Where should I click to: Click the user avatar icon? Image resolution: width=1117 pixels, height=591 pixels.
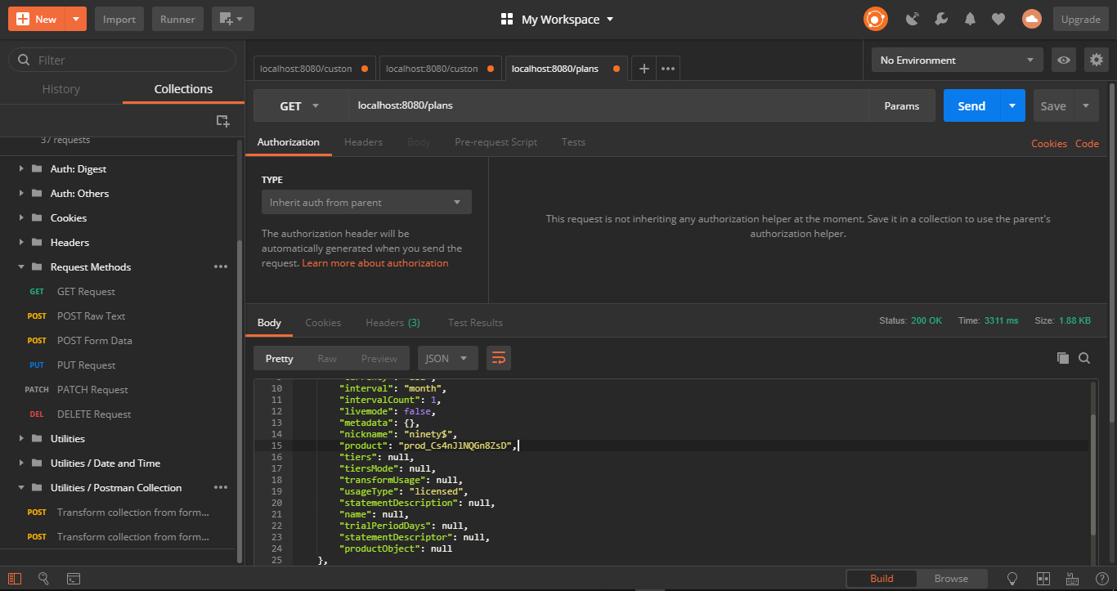[1032, 19]
